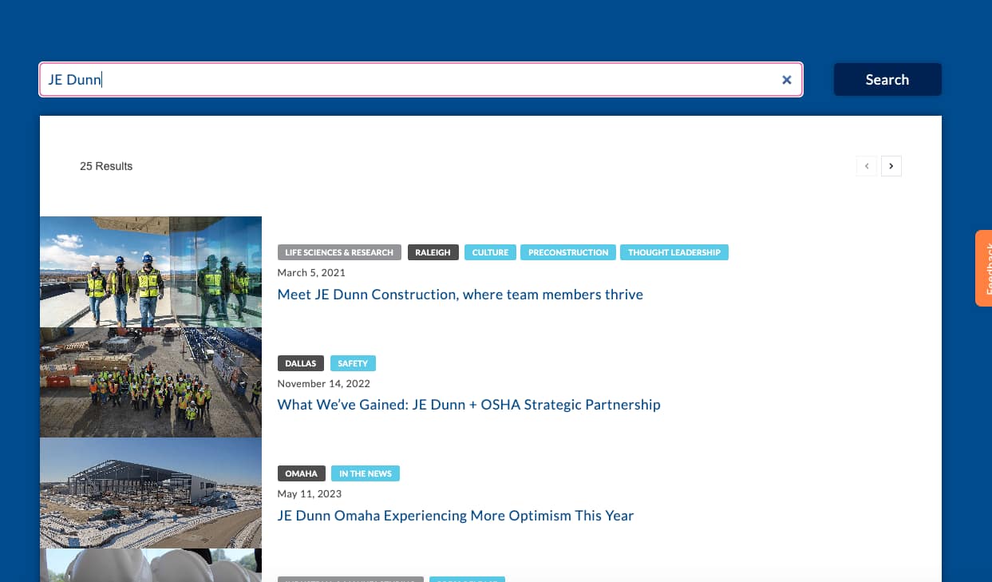This screenshot has height=582, width=992.
Task: Select the Thought Leadership tag
Action: [x=674, y=252]
